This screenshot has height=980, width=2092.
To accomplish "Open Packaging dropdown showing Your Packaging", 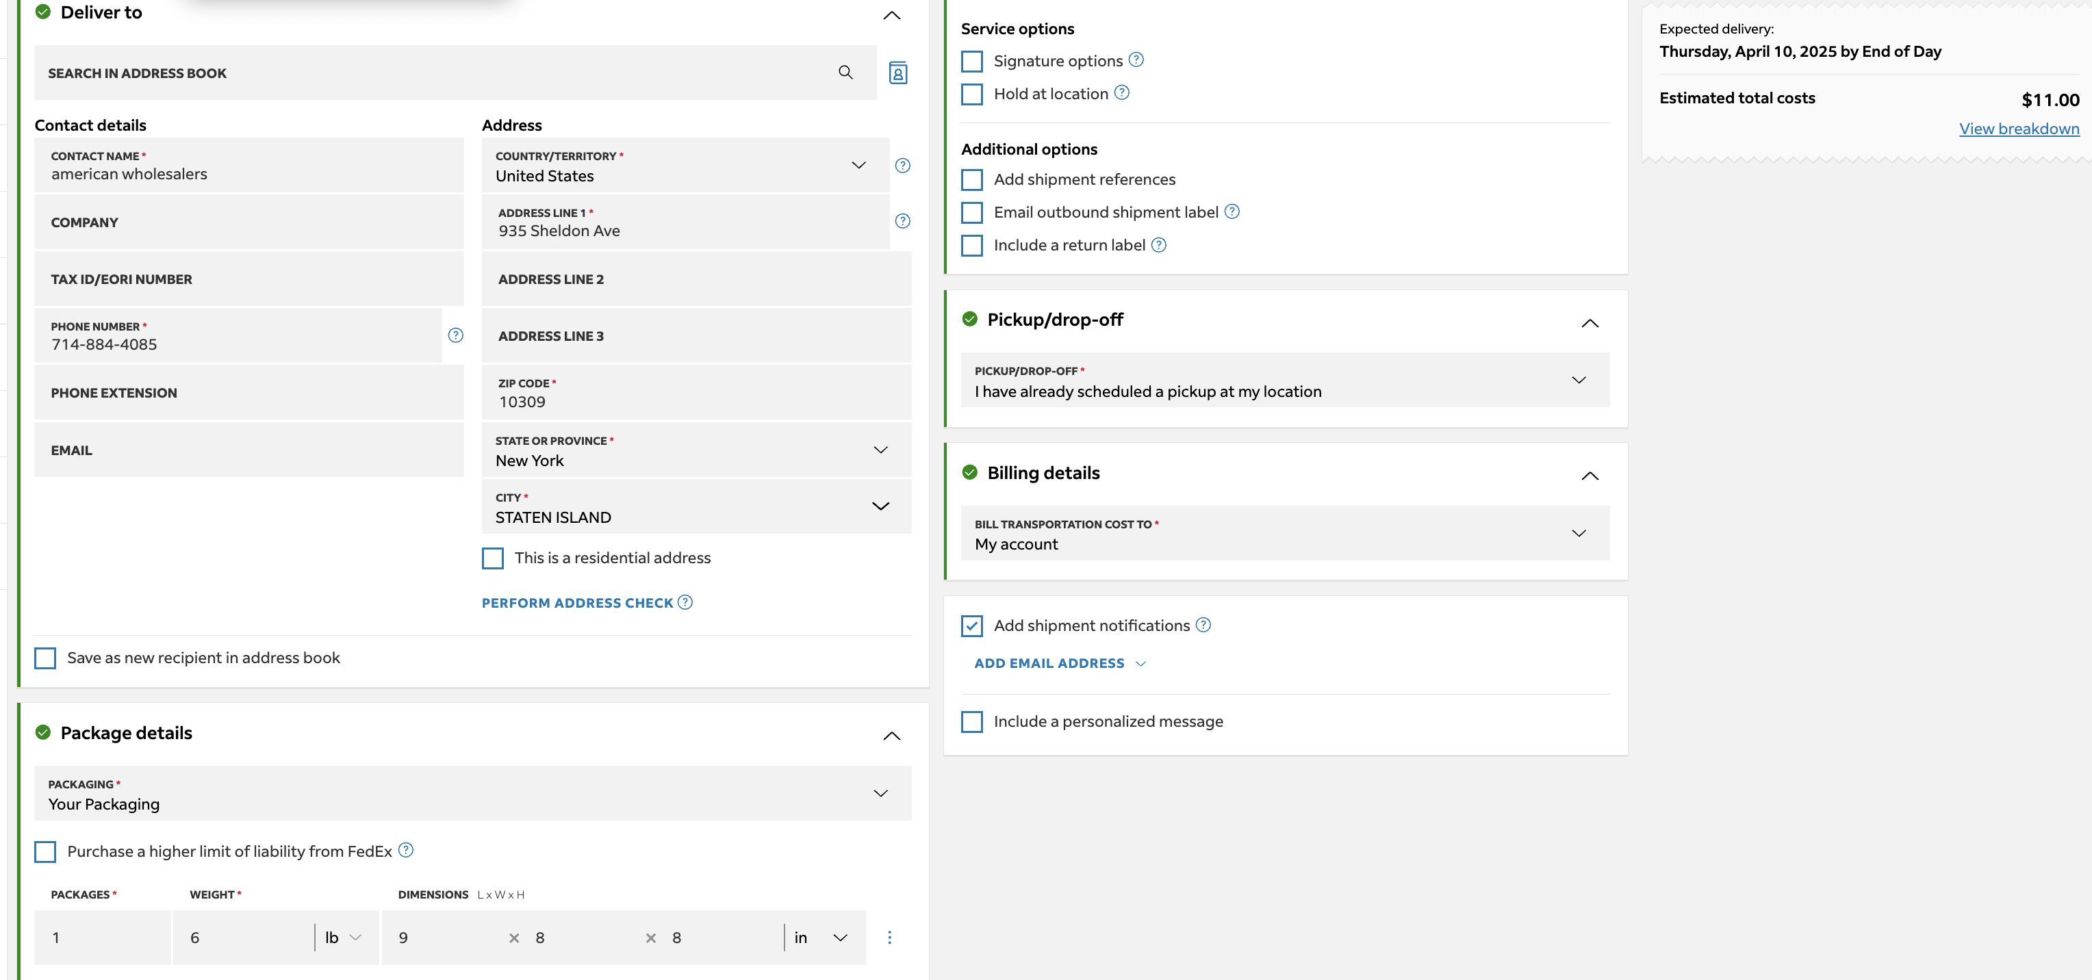I will (472, 793).
